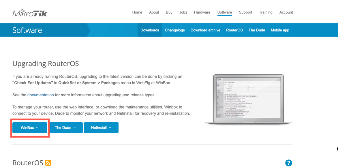
Task: Expand the Netinstall download dropdown
Action: (x=101, y=127)
